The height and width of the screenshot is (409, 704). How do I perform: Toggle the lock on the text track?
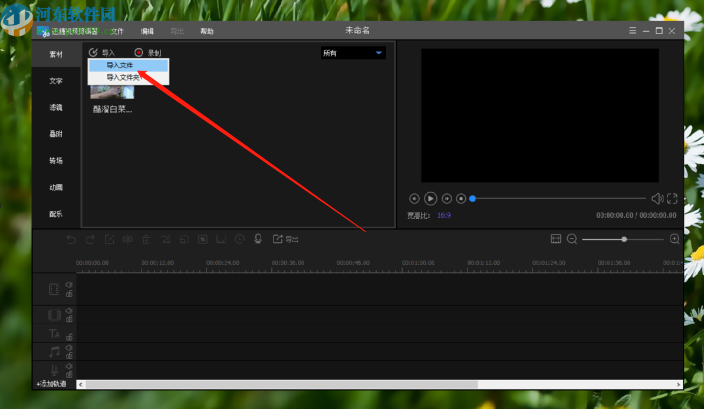point(69,337)
